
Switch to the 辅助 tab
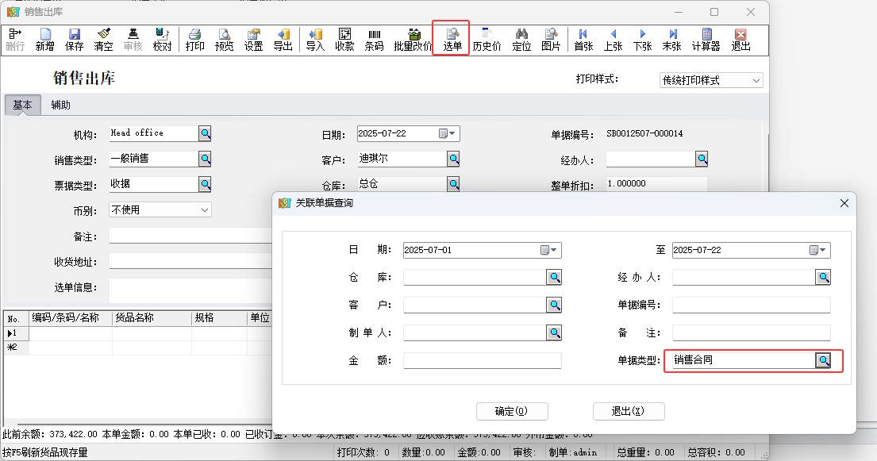click(x=61, y=106)
